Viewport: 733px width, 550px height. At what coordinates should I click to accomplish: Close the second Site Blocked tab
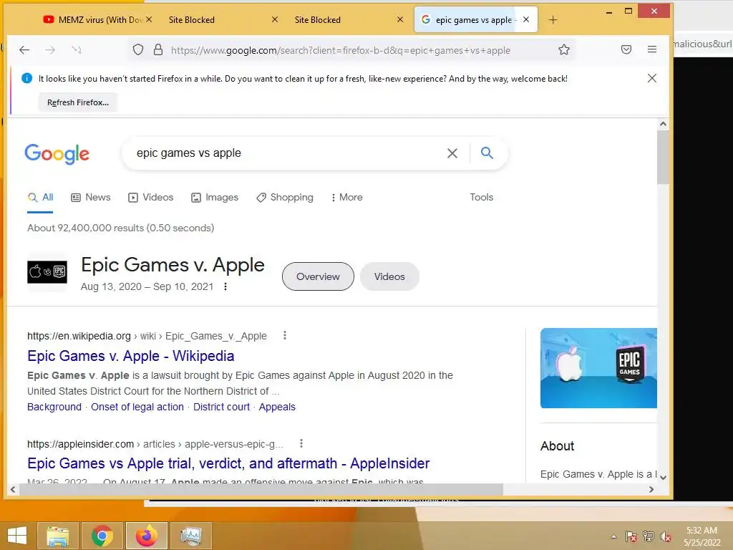(400, 19)
